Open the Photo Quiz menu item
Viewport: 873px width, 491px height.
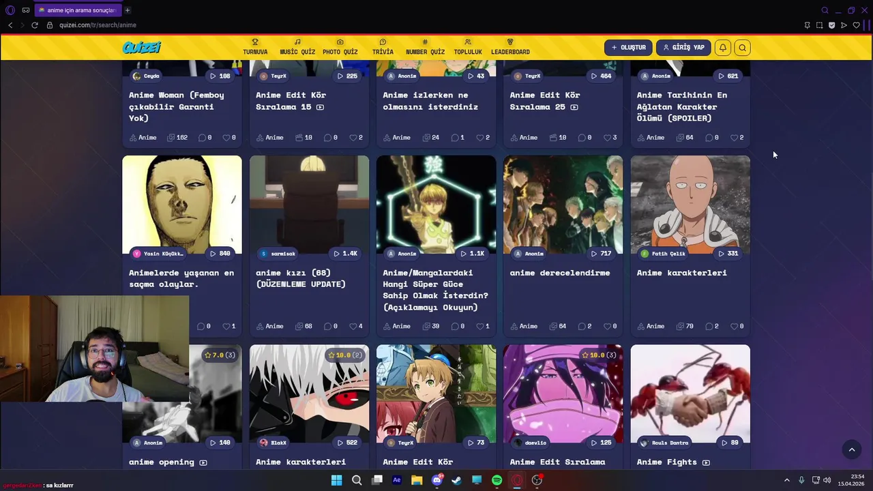[x=340, y=47]
